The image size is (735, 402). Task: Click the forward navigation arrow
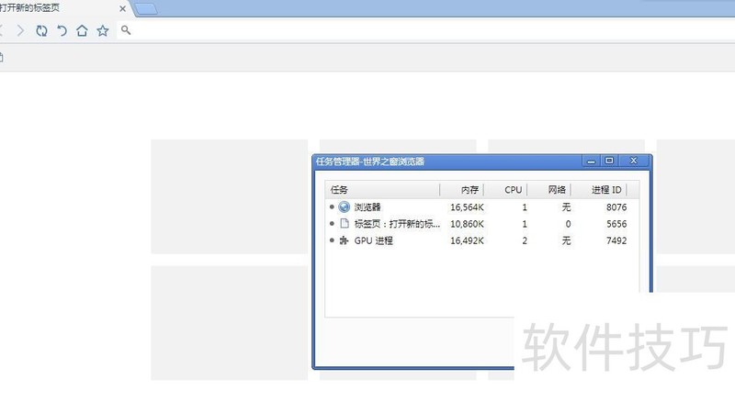[21, 30]
